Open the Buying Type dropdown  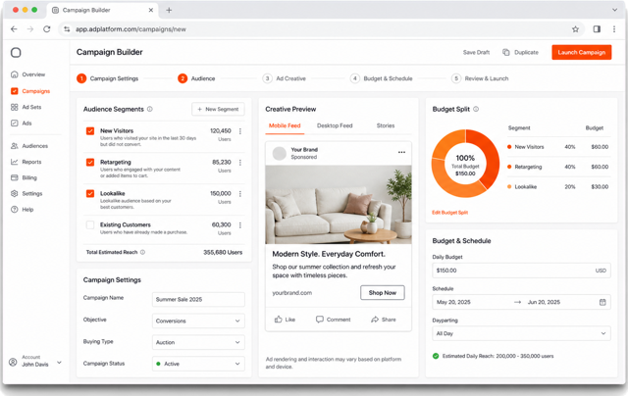coord(198,342)
